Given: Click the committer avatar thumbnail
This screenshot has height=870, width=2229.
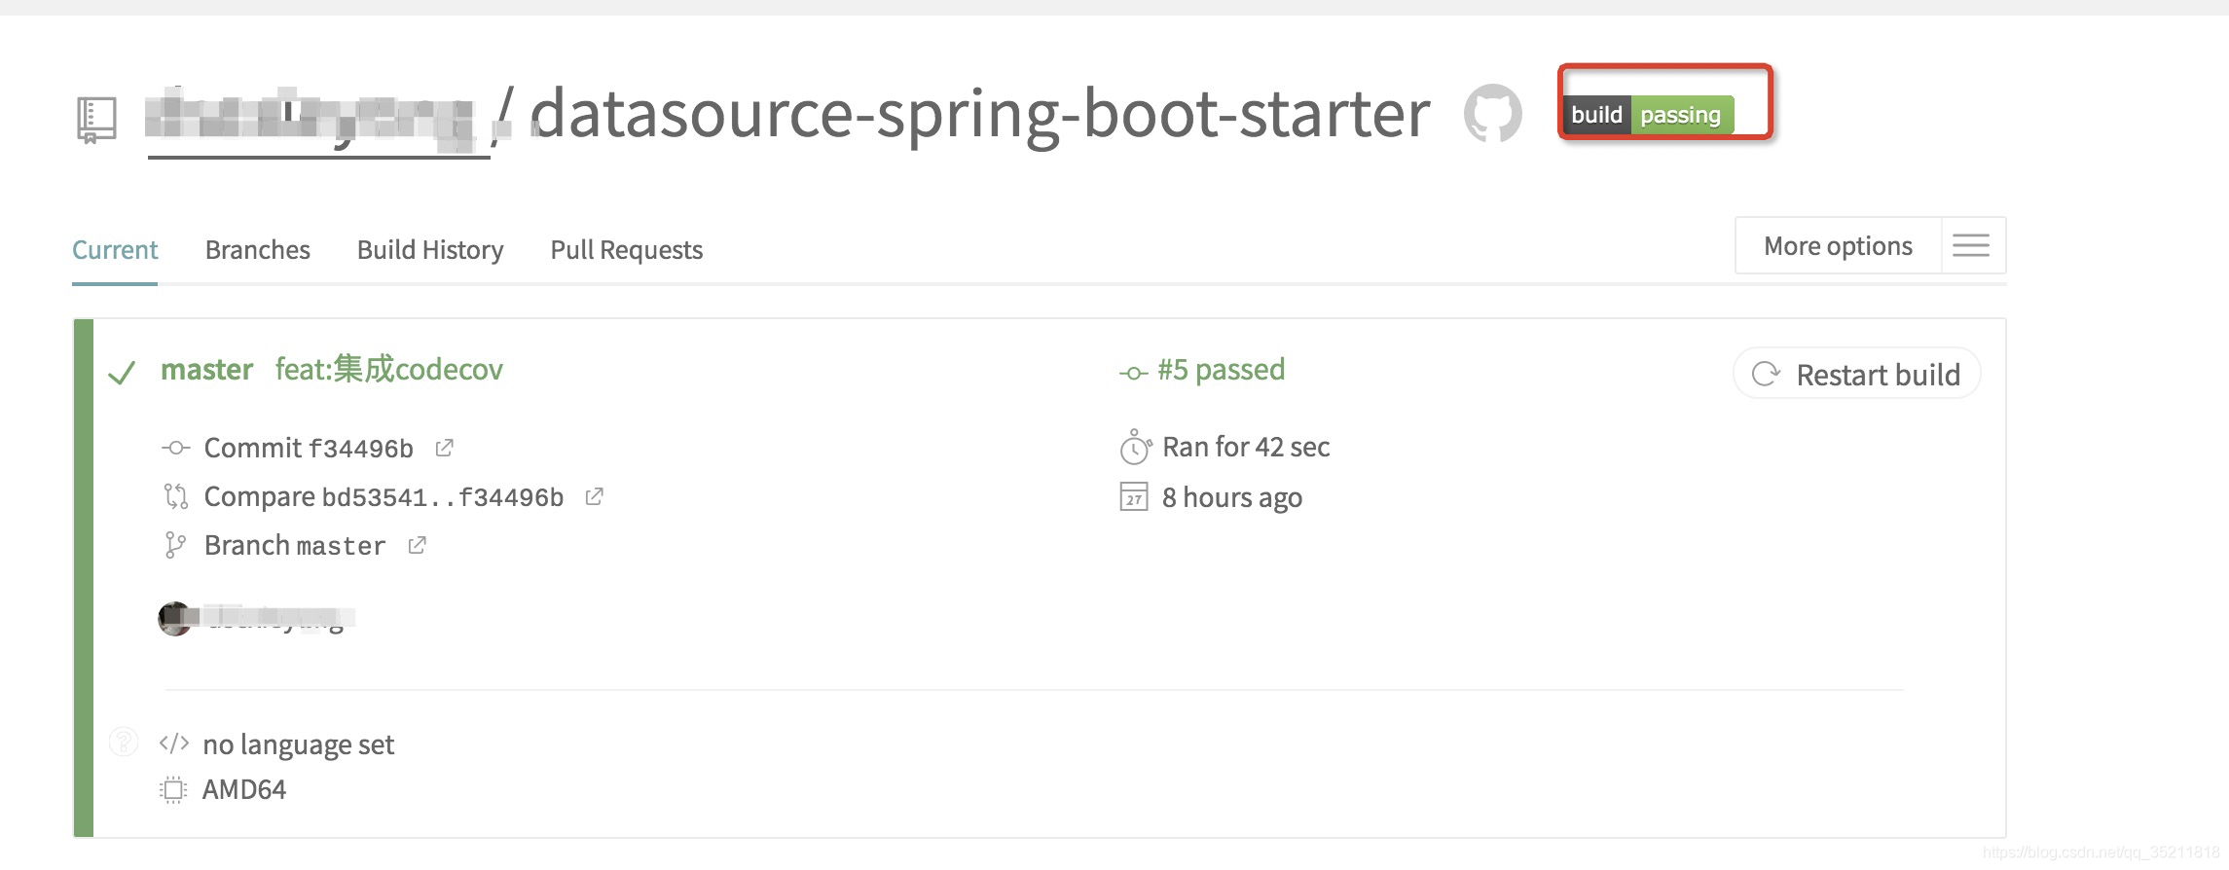Looking at the screenshot, I should (x=175, y=618).
